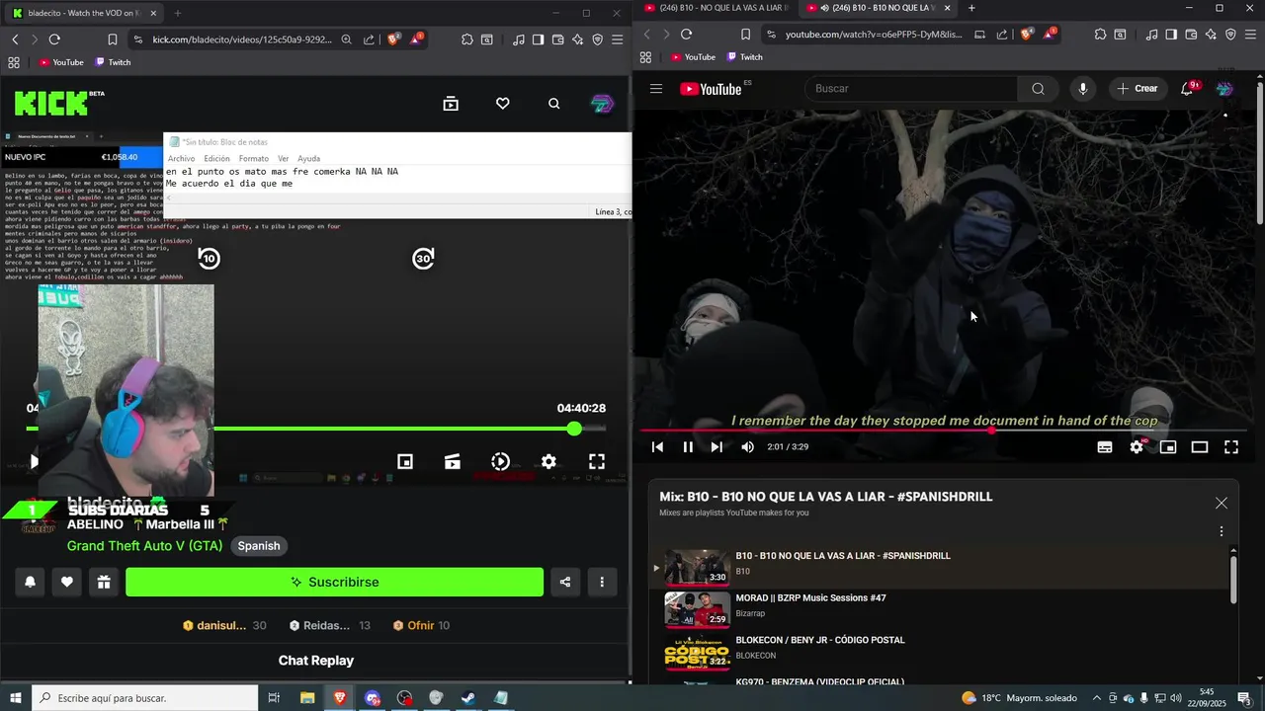This screenshot has height=711, width=1265.
Task: Open Mix playlist three-dot options
Action: [x=1222, y=531]
